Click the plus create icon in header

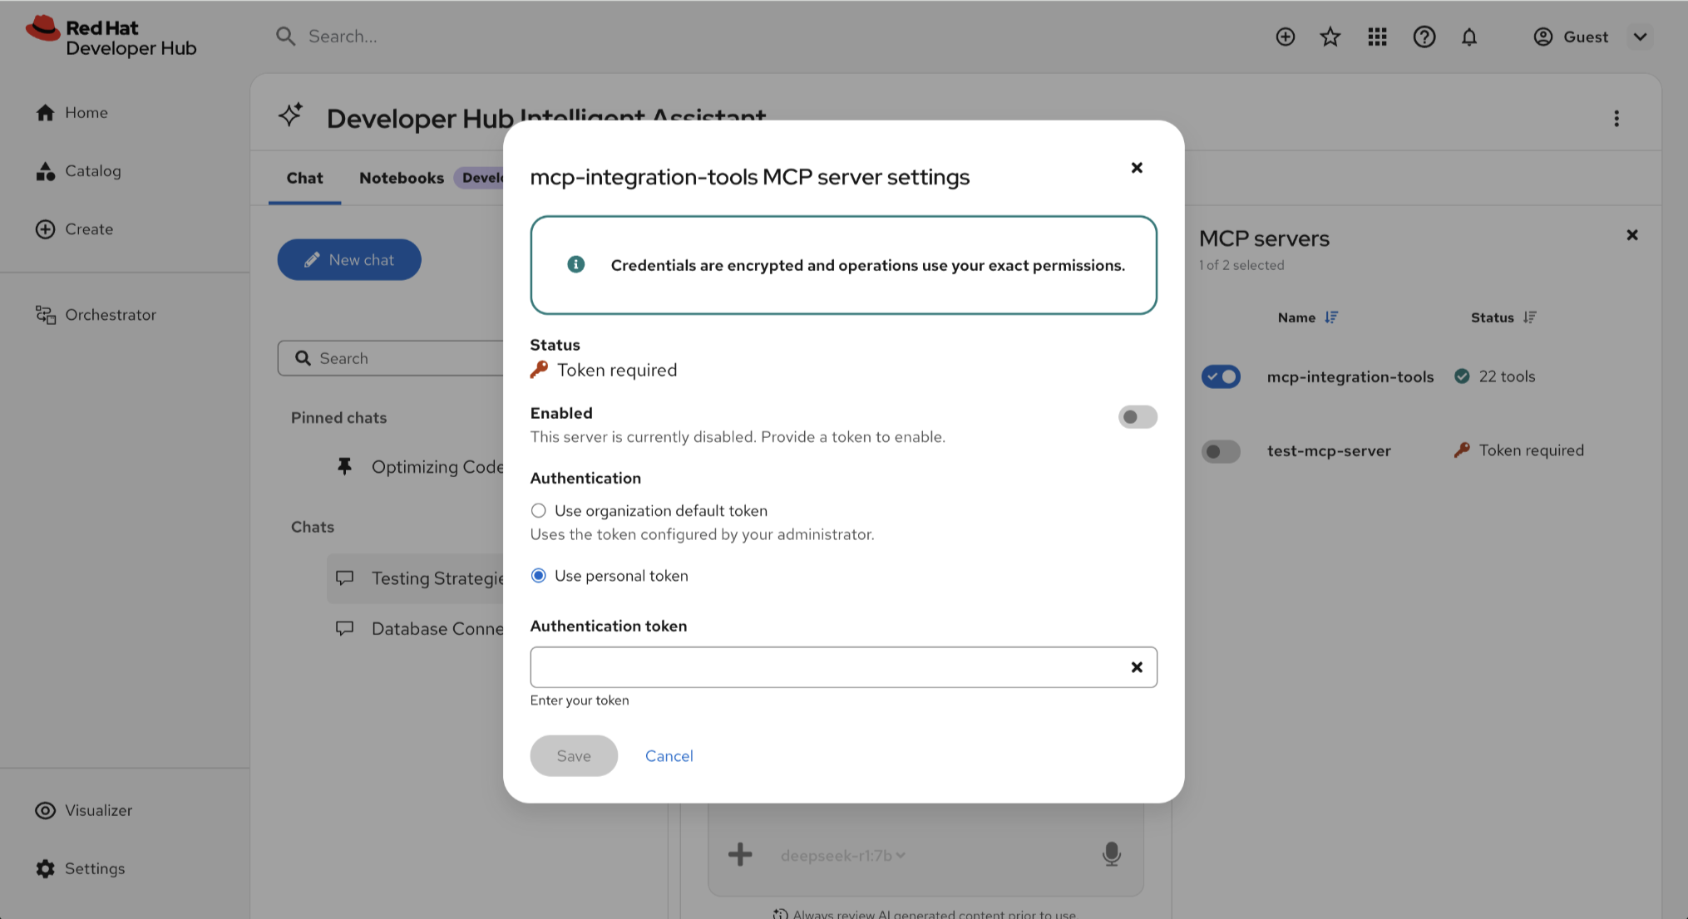(x=1286, y=37)
